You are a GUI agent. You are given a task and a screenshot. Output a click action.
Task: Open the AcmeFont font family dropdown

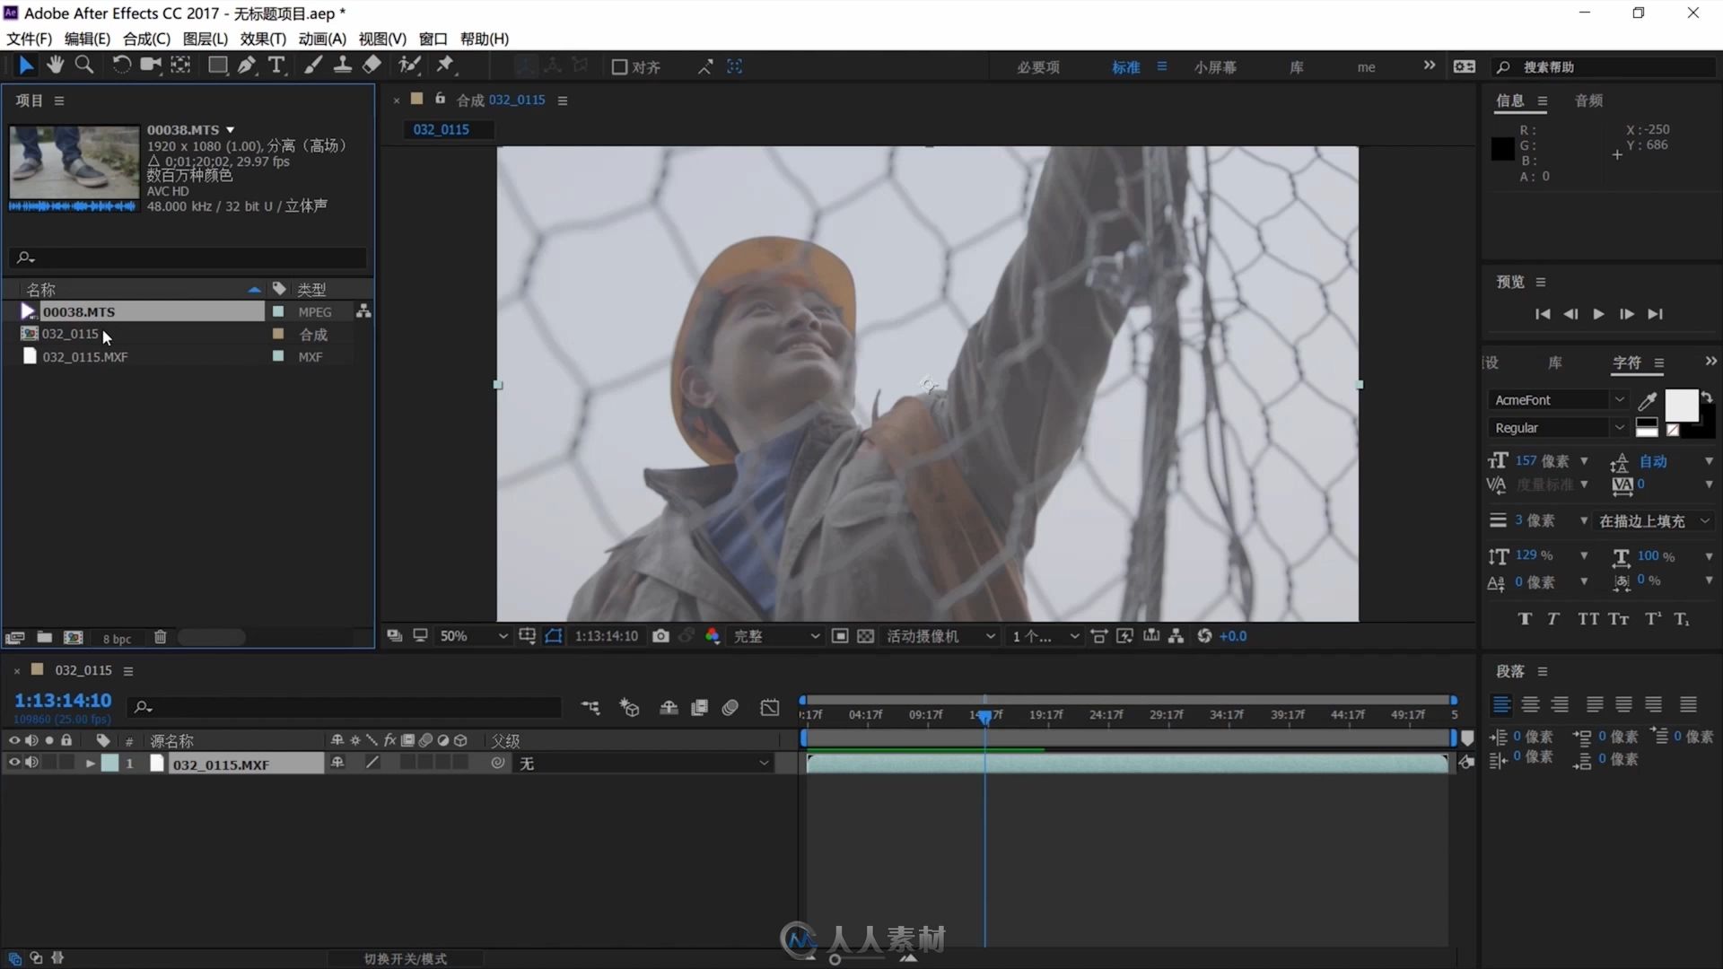pyautogui.click(x=1558, y=400)
